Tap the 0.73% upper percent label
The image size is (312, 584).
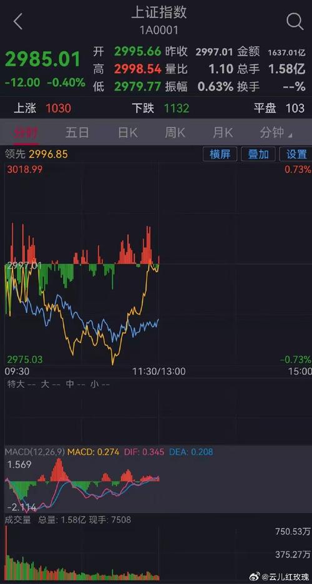pos(298,170)
